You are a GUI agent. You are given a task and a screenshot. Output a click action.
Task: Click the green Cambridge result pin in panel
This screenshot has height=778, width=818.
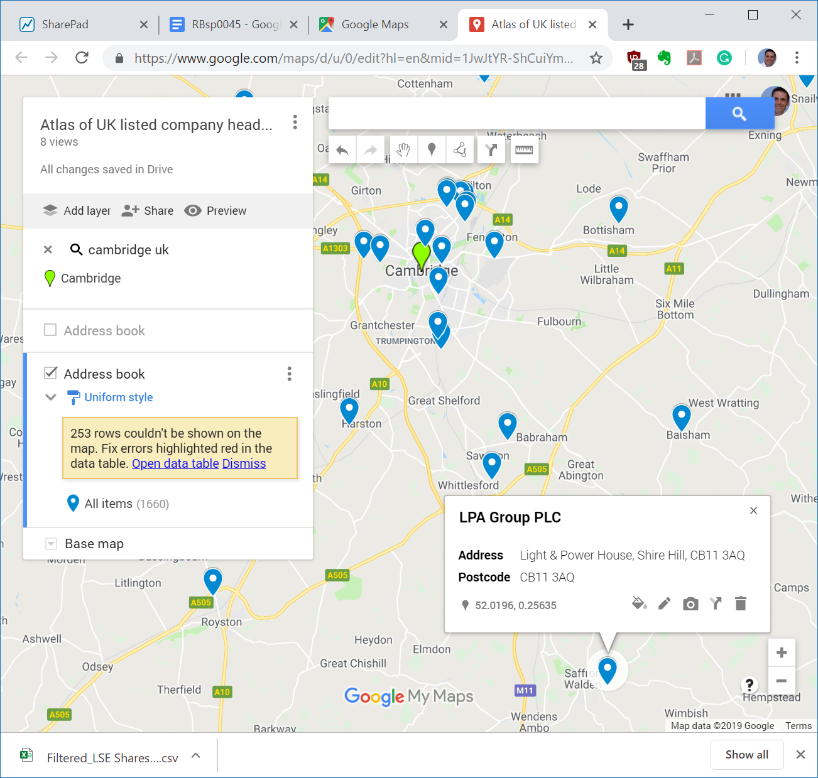point(50,278)
